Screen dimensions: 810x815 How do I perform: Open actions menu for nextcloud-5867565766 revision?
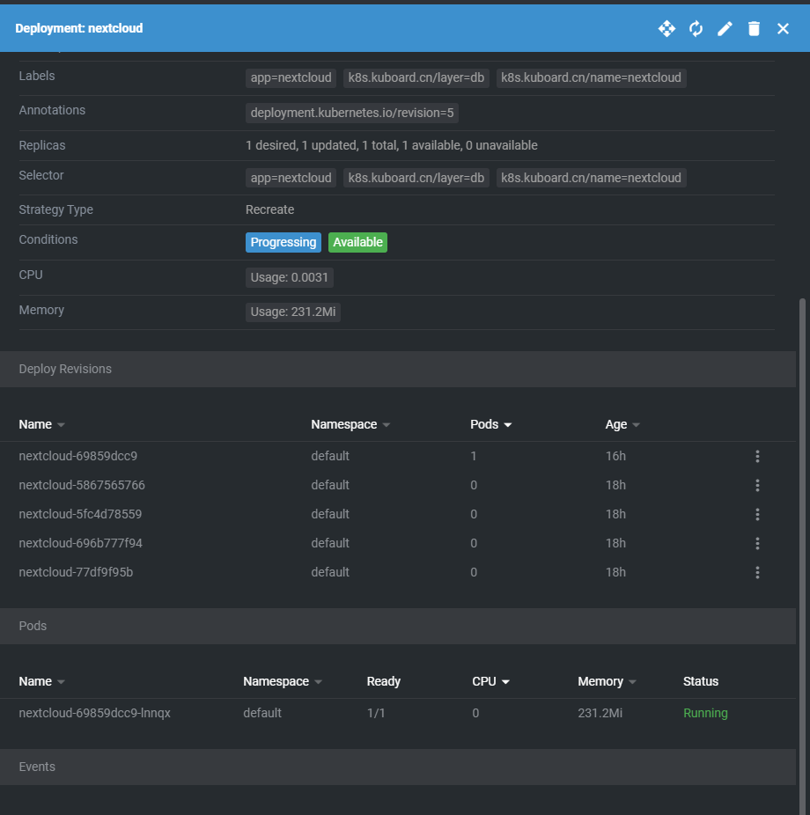(x=757, y=485)
